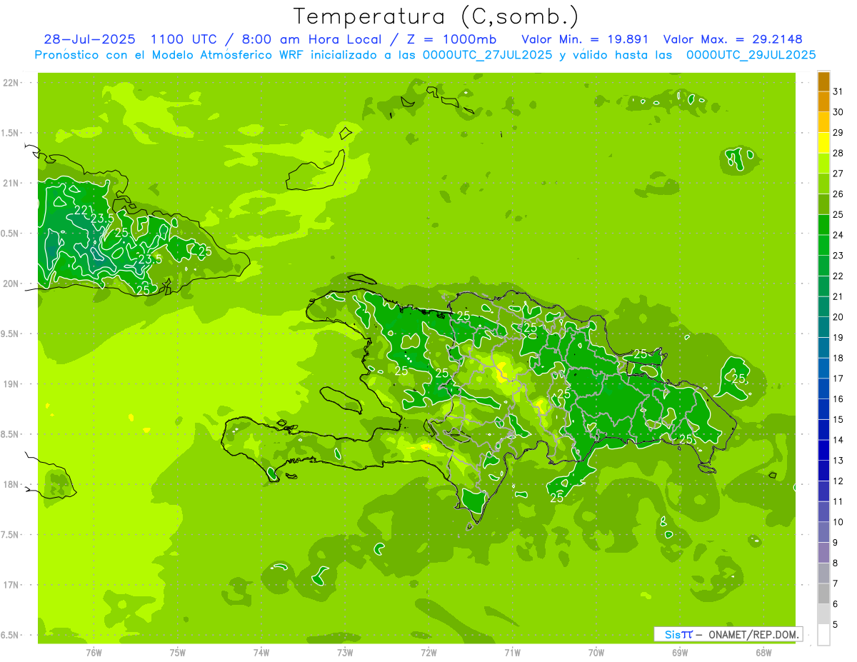Click the "75W" longitude label
Screen dimensions: 857x662
click(177, 652)
